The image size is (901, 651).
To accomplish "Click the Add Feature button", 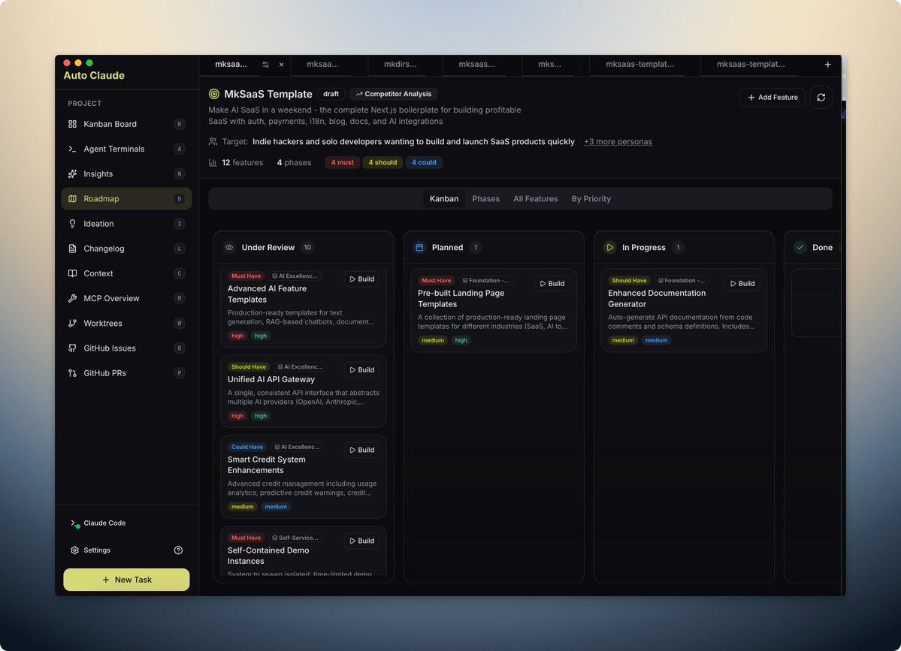I will click(x=772, y=98).
